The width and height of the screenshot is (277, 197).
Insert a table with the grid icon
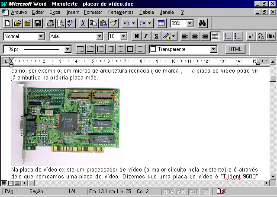[x=161, y=23]
